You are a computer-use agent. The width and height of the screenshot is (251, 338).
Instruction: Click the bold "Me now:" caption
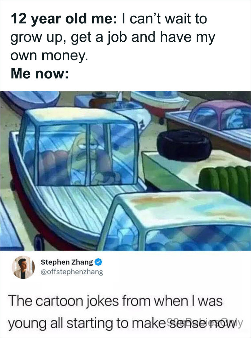click(x=39, y=74)
